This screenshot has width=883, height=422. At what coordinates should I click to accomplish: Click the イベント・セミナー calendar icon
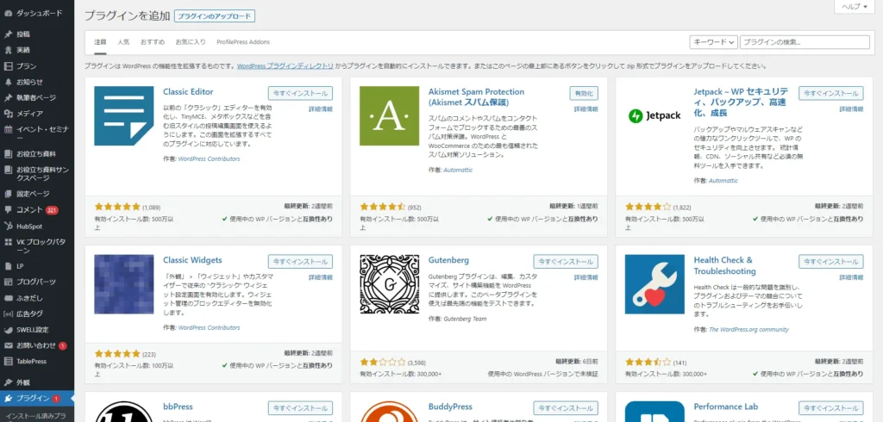(x=8, y=129)
